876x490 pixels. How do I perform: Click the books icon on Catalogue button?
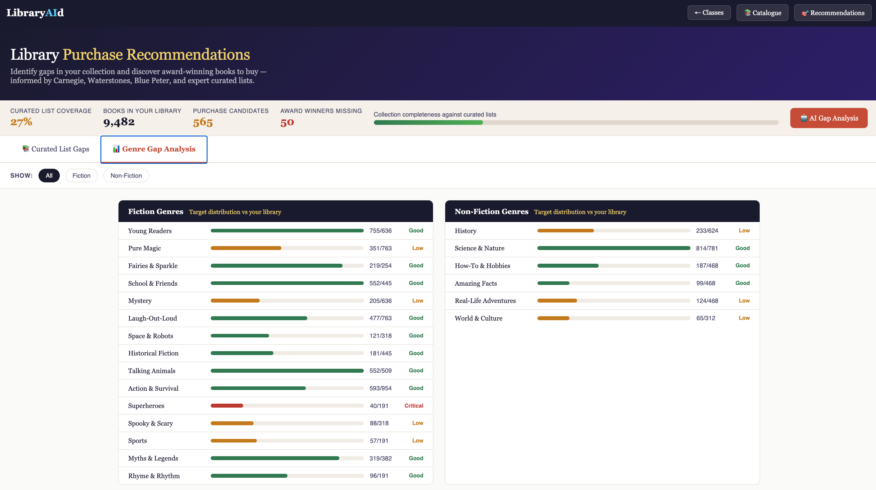[747, 13]
